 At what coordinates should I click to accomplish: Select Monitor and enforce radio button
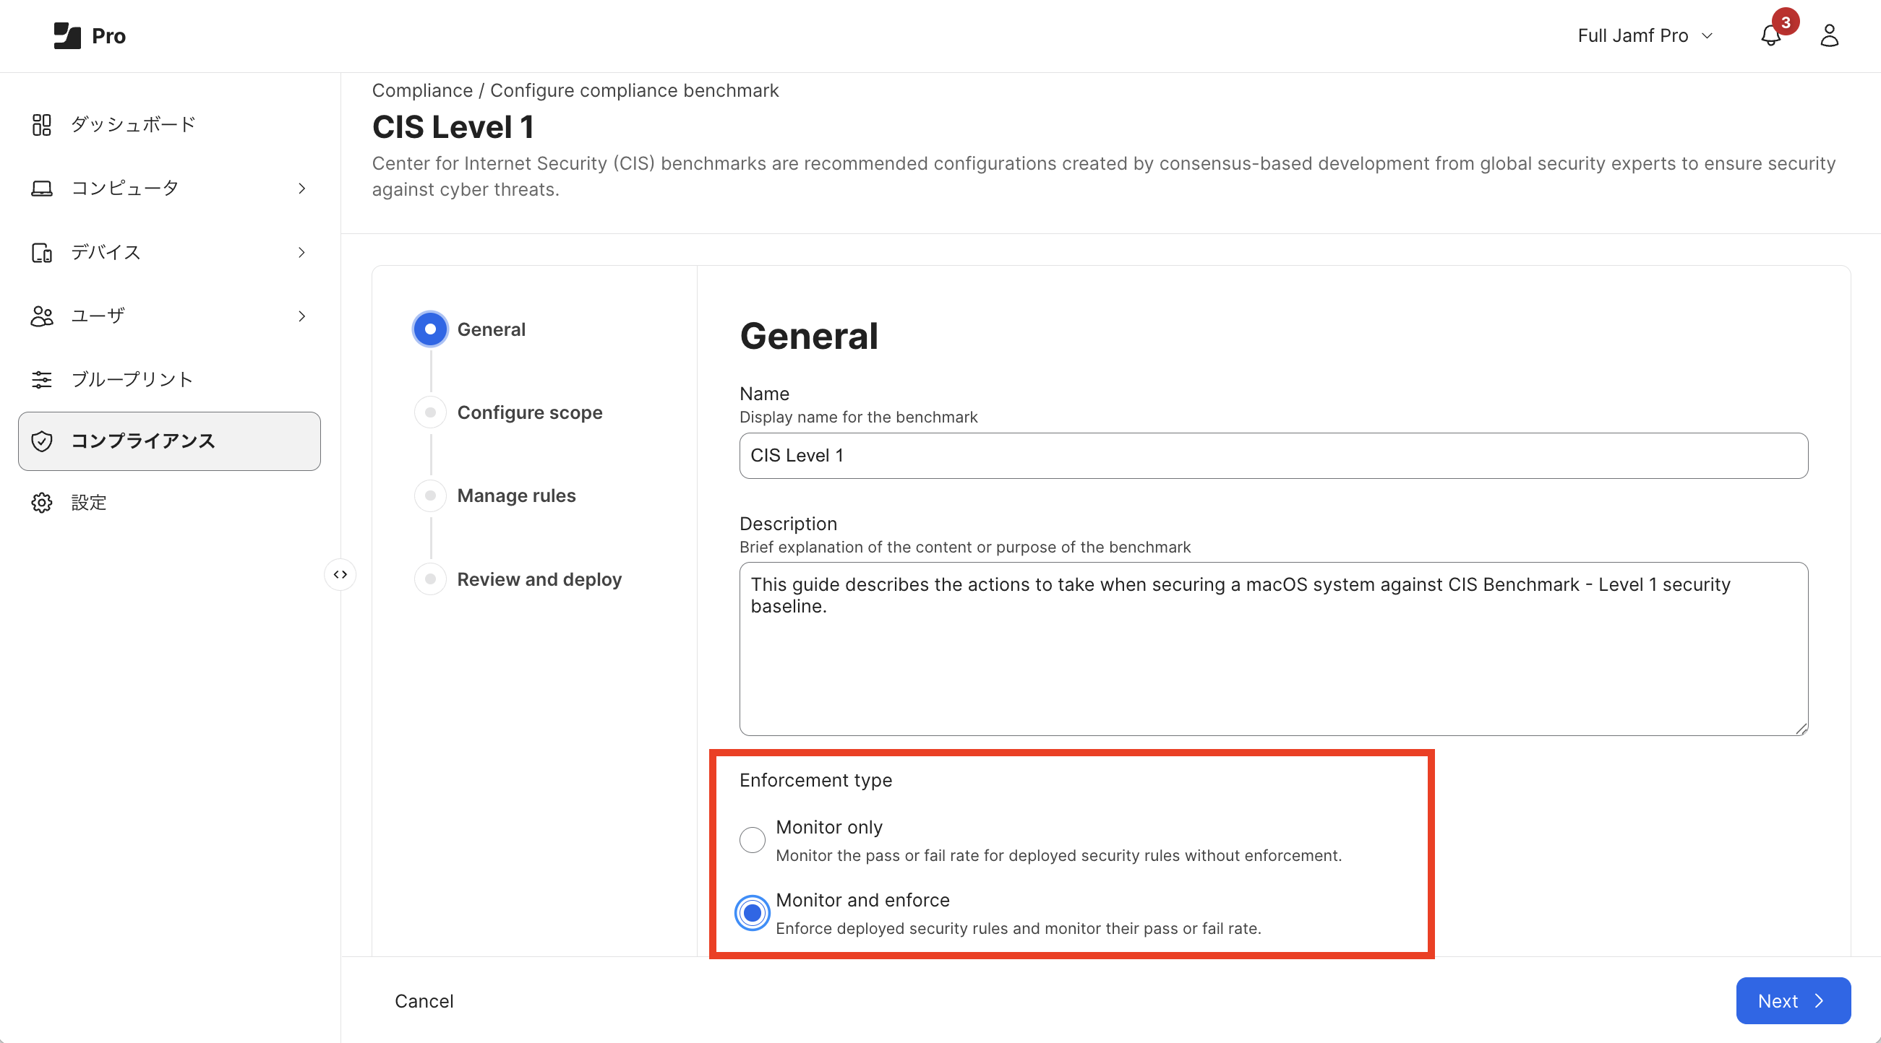(752, 912)
